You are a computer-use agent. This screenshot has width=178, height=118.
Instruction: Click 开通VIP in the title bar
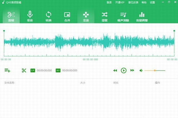coord(120,2)
